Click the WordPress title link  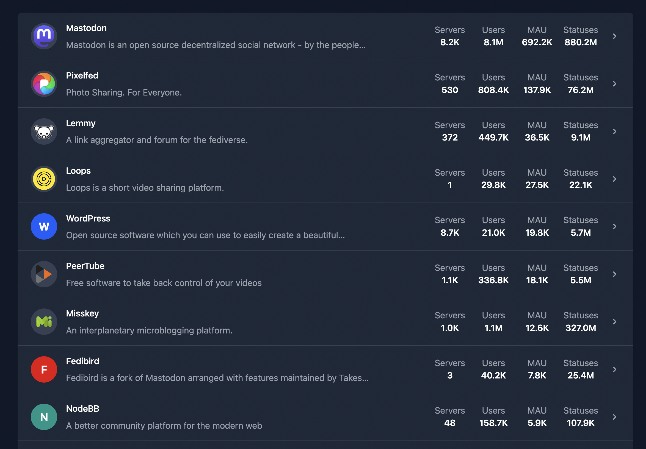point(88,219)
